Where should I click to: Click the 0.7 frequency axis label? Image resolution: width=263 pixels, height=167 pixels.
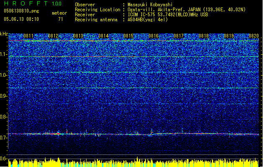coord(3,138)
